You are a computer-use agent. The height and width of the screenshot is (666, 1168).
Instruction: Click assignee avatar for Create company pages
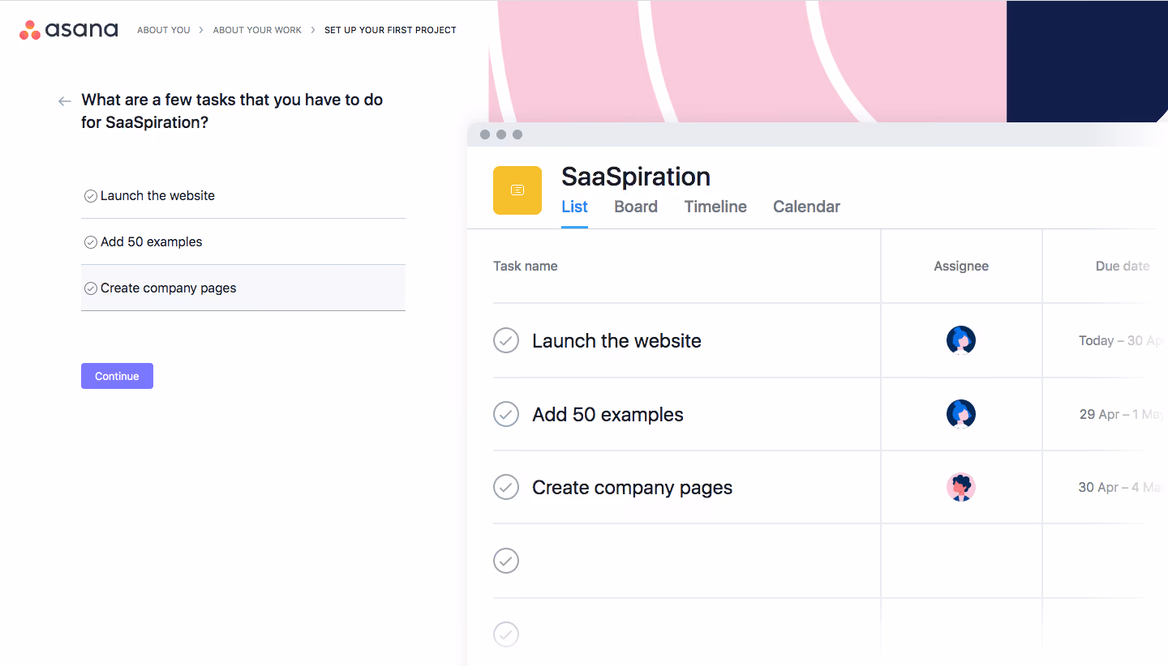pos(961,487)
